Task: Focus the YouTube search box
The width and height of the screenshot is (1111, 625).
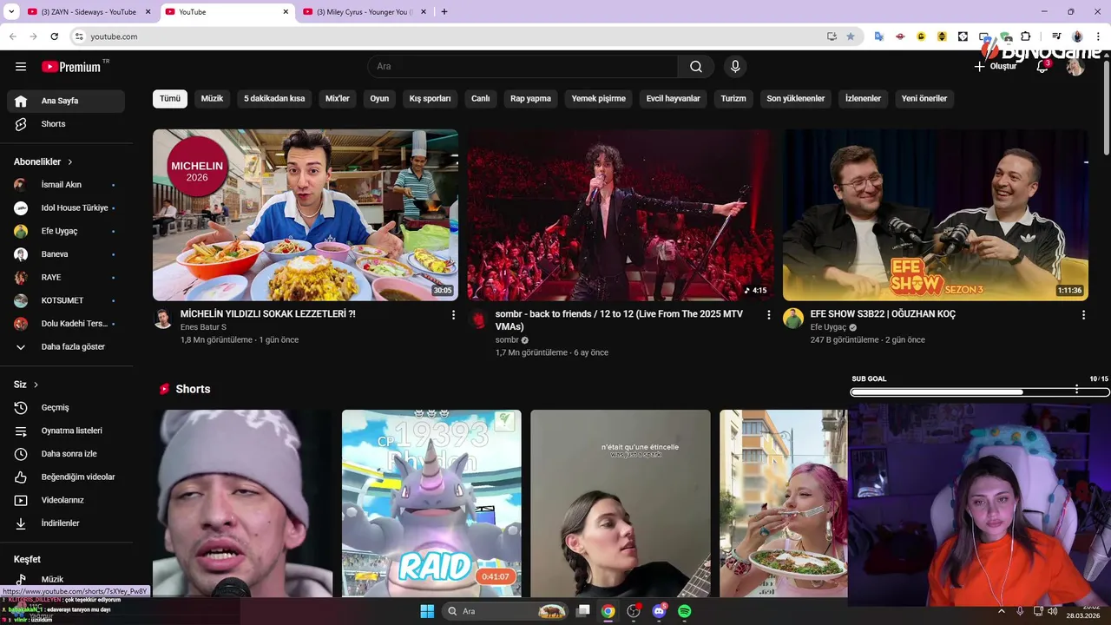Action: [x=523, y=67]
